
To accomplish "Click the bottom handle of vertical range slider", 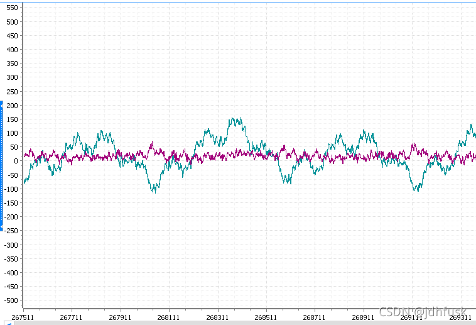I will [1, 228].
